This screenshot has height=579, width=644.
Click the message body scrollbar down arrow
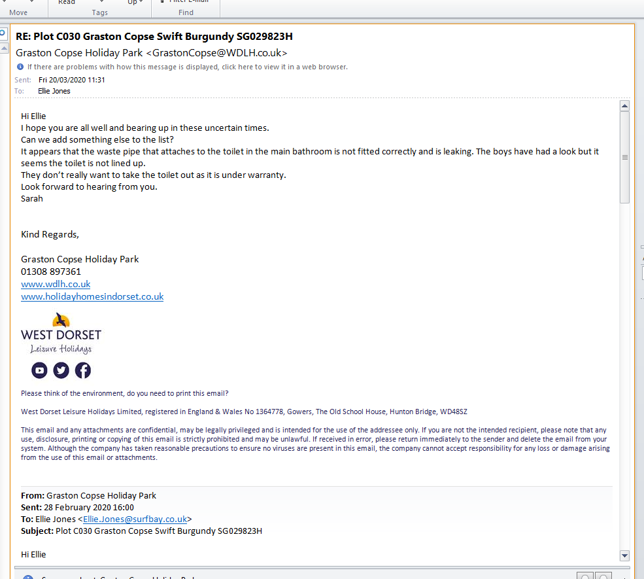(x=624, y=555)
